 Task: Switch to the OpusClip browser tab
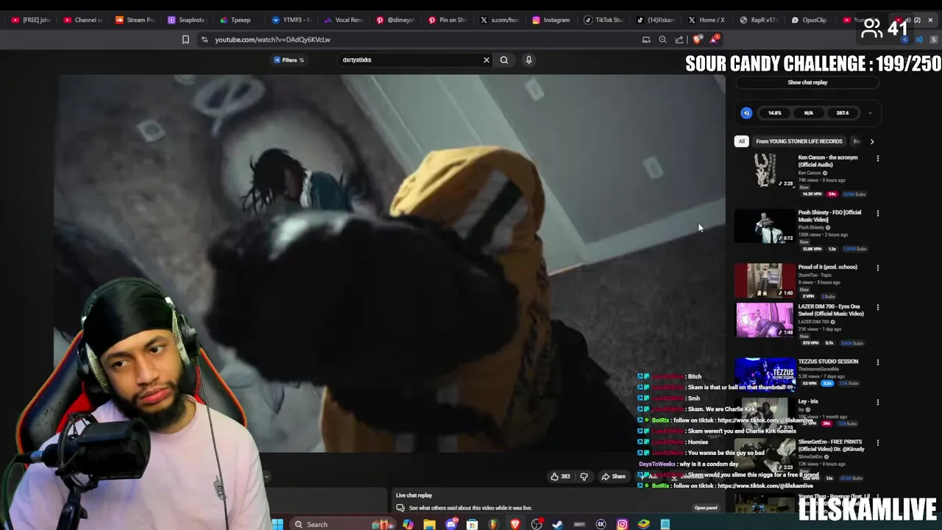click(x=810, y=20)
